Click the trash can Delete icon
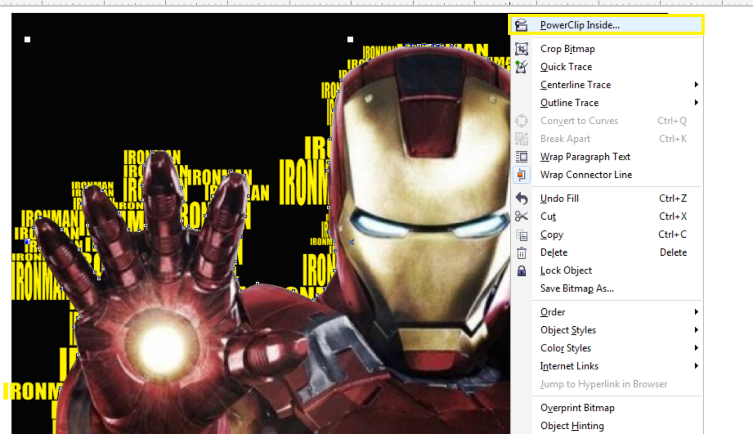This screenshot has width=753, height=434. (521, 252)
